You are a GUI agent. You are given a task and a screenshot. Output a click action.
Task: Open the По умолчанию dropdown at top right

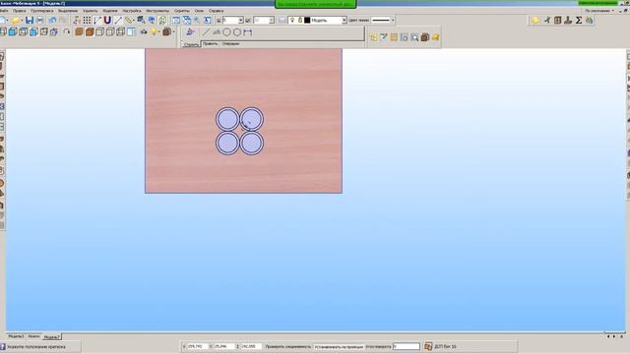tap(599, 11)
